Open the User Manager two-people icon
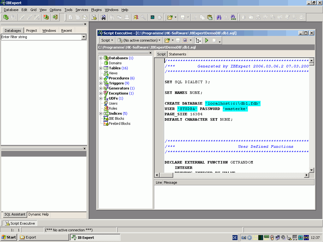This screenshot has height=242, width=323. [x=136, y=18]
